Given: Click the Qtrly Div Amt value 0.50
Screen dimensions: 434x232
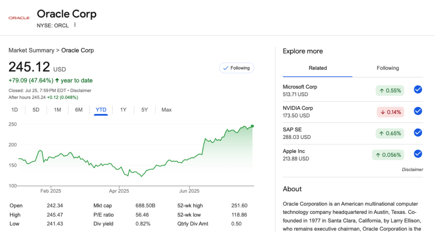Looking at the screenshot, I should click(x=236, y=224).
